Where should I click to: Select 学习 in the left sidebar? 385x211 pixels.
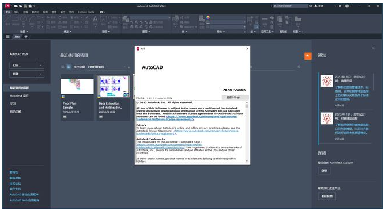(x=13, y=103)
